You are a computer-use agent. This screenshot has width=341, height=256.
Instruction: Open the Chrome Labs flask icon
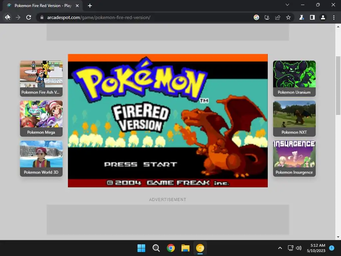point(301,17)
